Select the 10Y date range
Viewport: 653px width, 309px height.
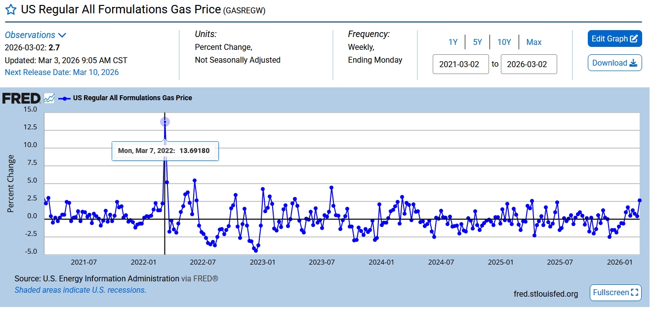(504, 42)
